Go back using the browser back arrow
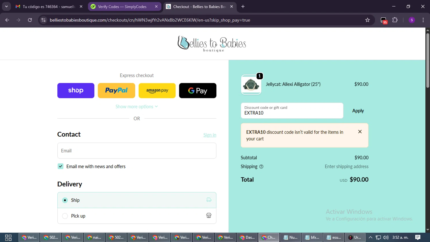The height and width of the screenshot is (242, 430). pos(7,20)
